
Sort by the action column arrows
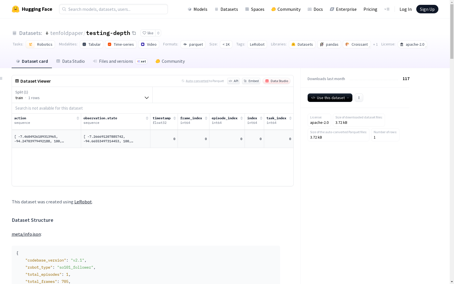(78, 118)
